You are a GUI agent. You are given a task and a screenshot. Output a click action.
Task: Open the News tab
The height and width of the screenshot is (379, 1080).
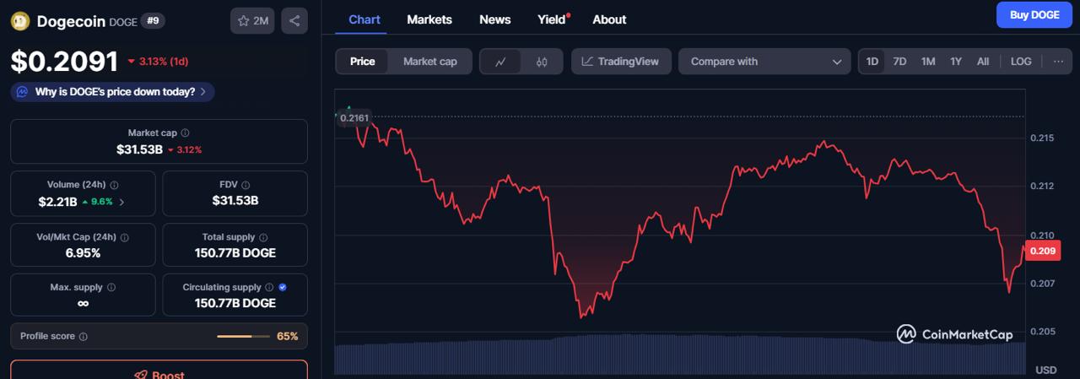(x=494, y=19)
